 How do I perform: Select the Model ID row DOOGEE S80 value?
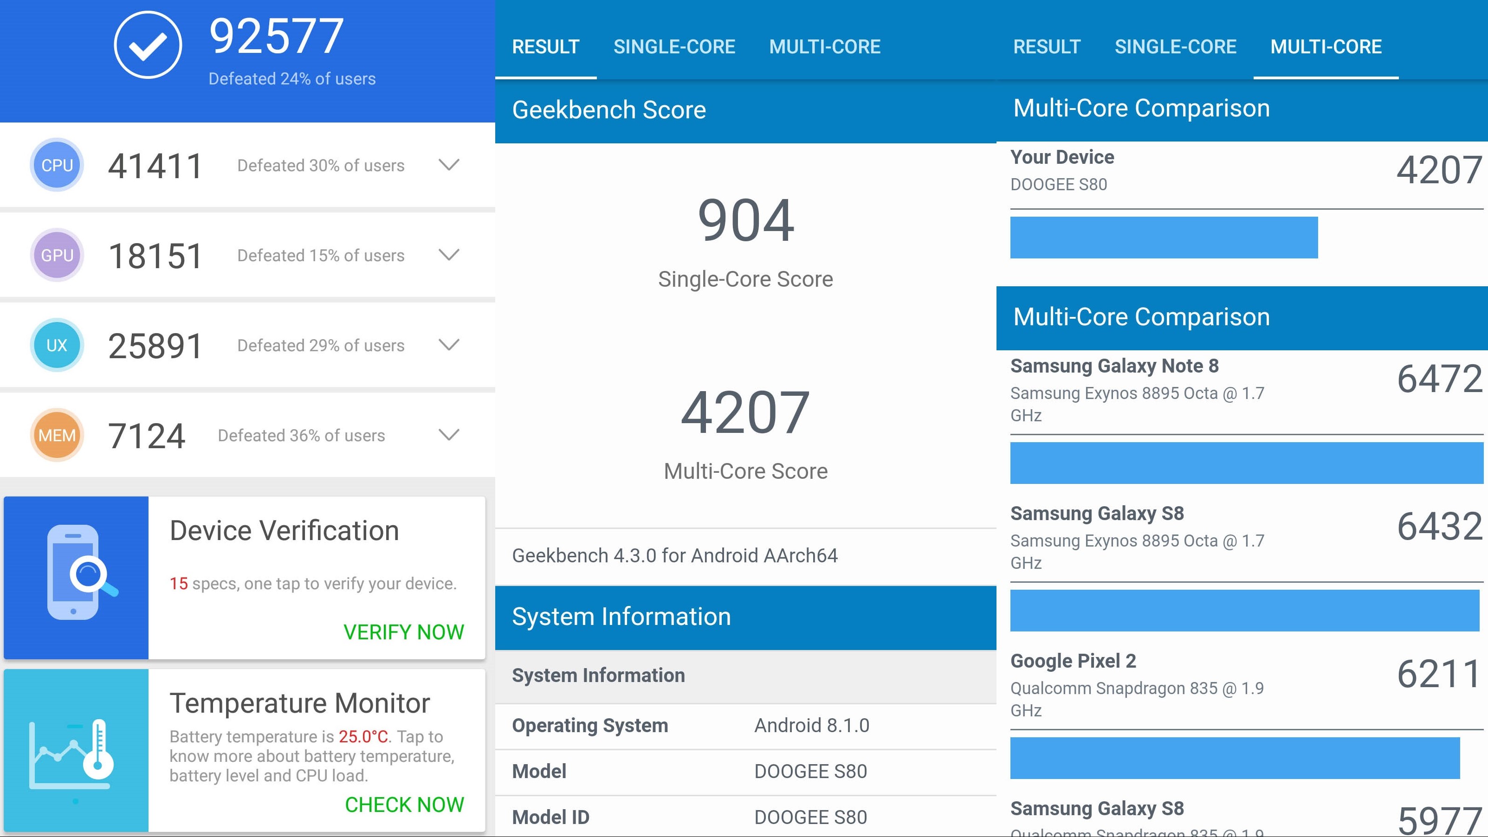click(x=810, y=818)
